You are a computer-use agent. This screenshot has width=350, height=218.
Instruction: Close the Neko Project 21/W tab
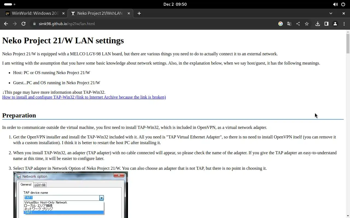point(129,13)
